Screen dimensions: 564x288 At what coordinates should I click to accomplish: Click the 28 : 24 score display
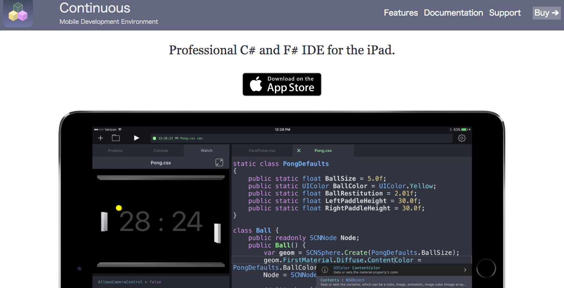pos(161,222)
